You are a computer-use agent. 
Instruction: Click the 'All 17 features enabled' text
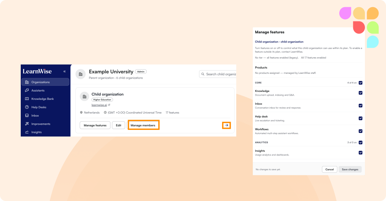tap(313, 58)
